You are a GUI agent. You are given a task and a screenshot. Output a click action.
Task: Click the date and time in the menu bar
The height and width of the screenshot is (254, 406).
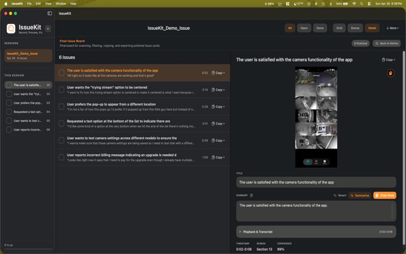pos(388,4)
